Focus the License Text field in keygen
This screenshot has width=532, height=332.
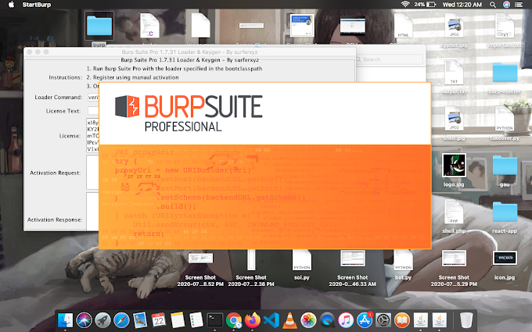(x=93, y=111)
